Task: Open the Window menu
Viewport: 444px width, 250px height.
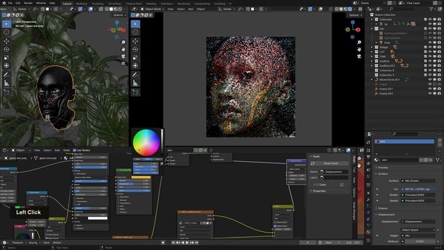Action: [x=41, y=3]
